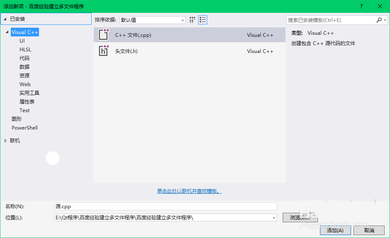
Task: Click the 已安装 header label
Action: [x=17, y=19]
